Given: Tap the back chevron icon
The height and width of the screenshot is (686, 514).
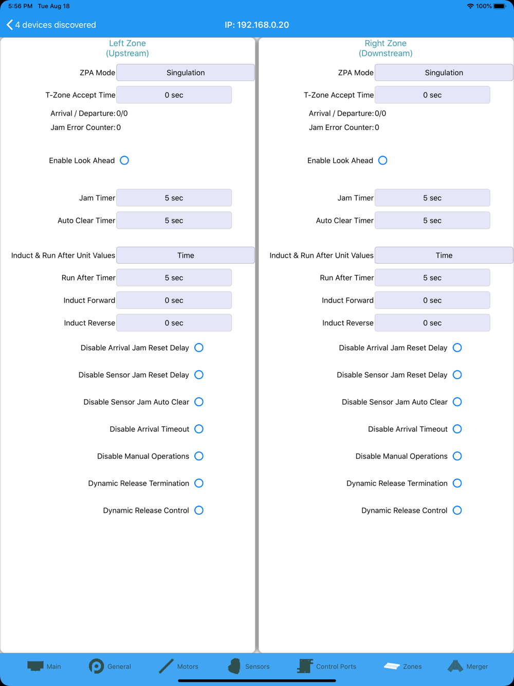Looking at the screenshot, I should [x=9, y=25].
